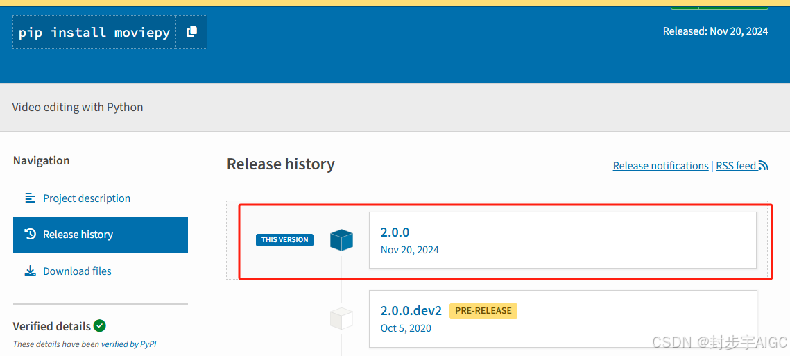Open version 2.0.0.dev2 release card
Screen dimensions: 790x356
coord(563,319)
